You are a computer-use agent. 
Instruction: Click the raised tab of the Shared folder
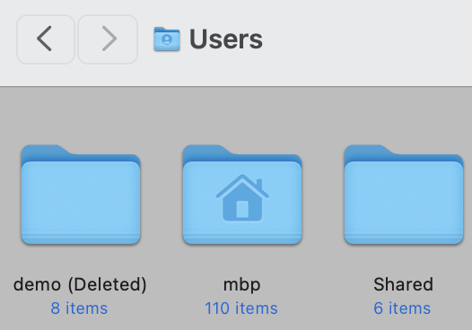coord(366,150)
